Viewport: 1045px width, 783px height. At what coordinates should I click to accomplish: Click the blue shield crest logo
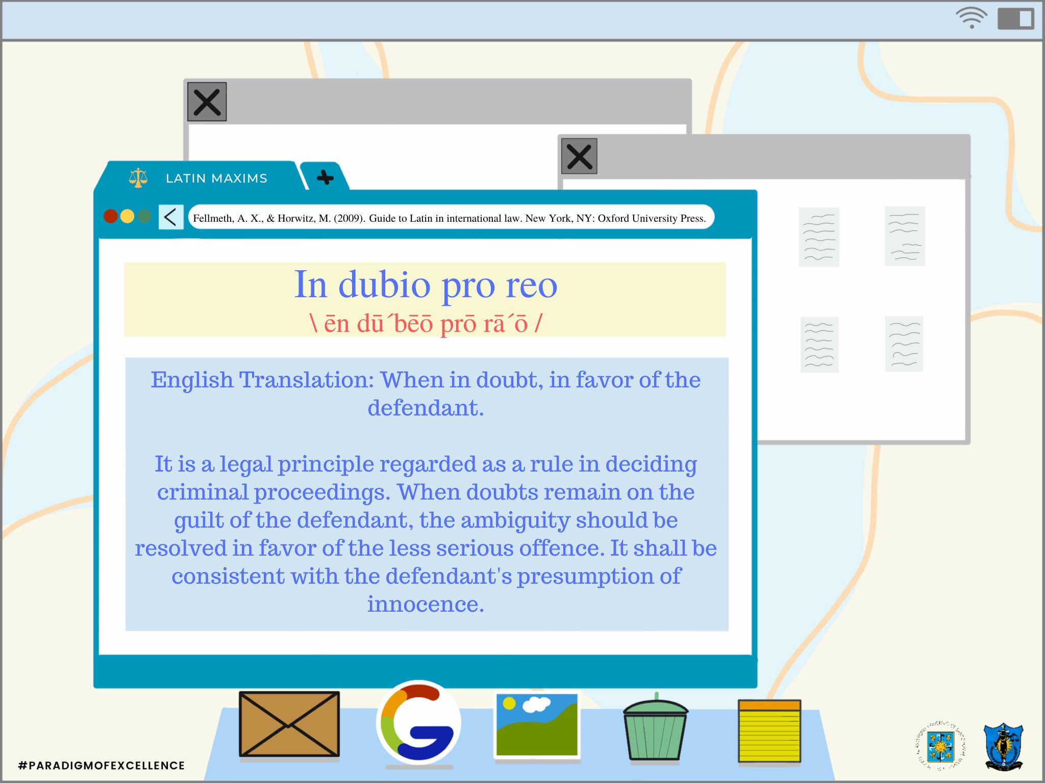(x=1003, y=746)
